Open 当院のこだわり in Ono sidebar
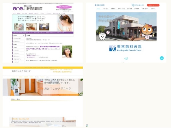 [x=18, y=56]
